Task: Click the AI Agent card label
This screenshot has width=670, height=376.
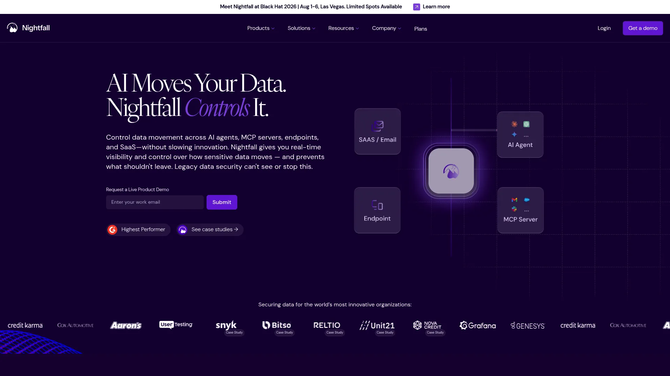Action: (520, 145)
